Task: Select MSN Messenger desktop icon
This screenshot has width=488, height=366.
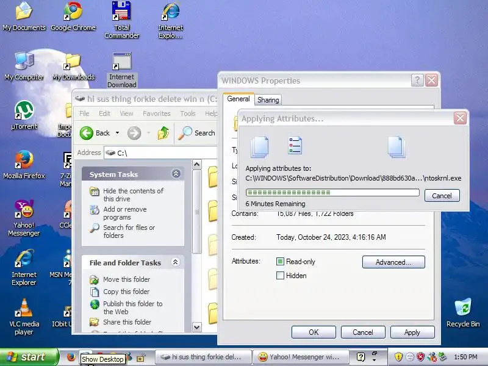Action: pos(64,268)
